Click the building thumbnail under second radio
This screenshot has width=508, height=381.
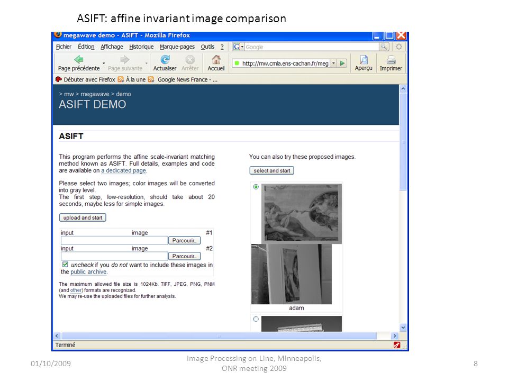point(302,324)
